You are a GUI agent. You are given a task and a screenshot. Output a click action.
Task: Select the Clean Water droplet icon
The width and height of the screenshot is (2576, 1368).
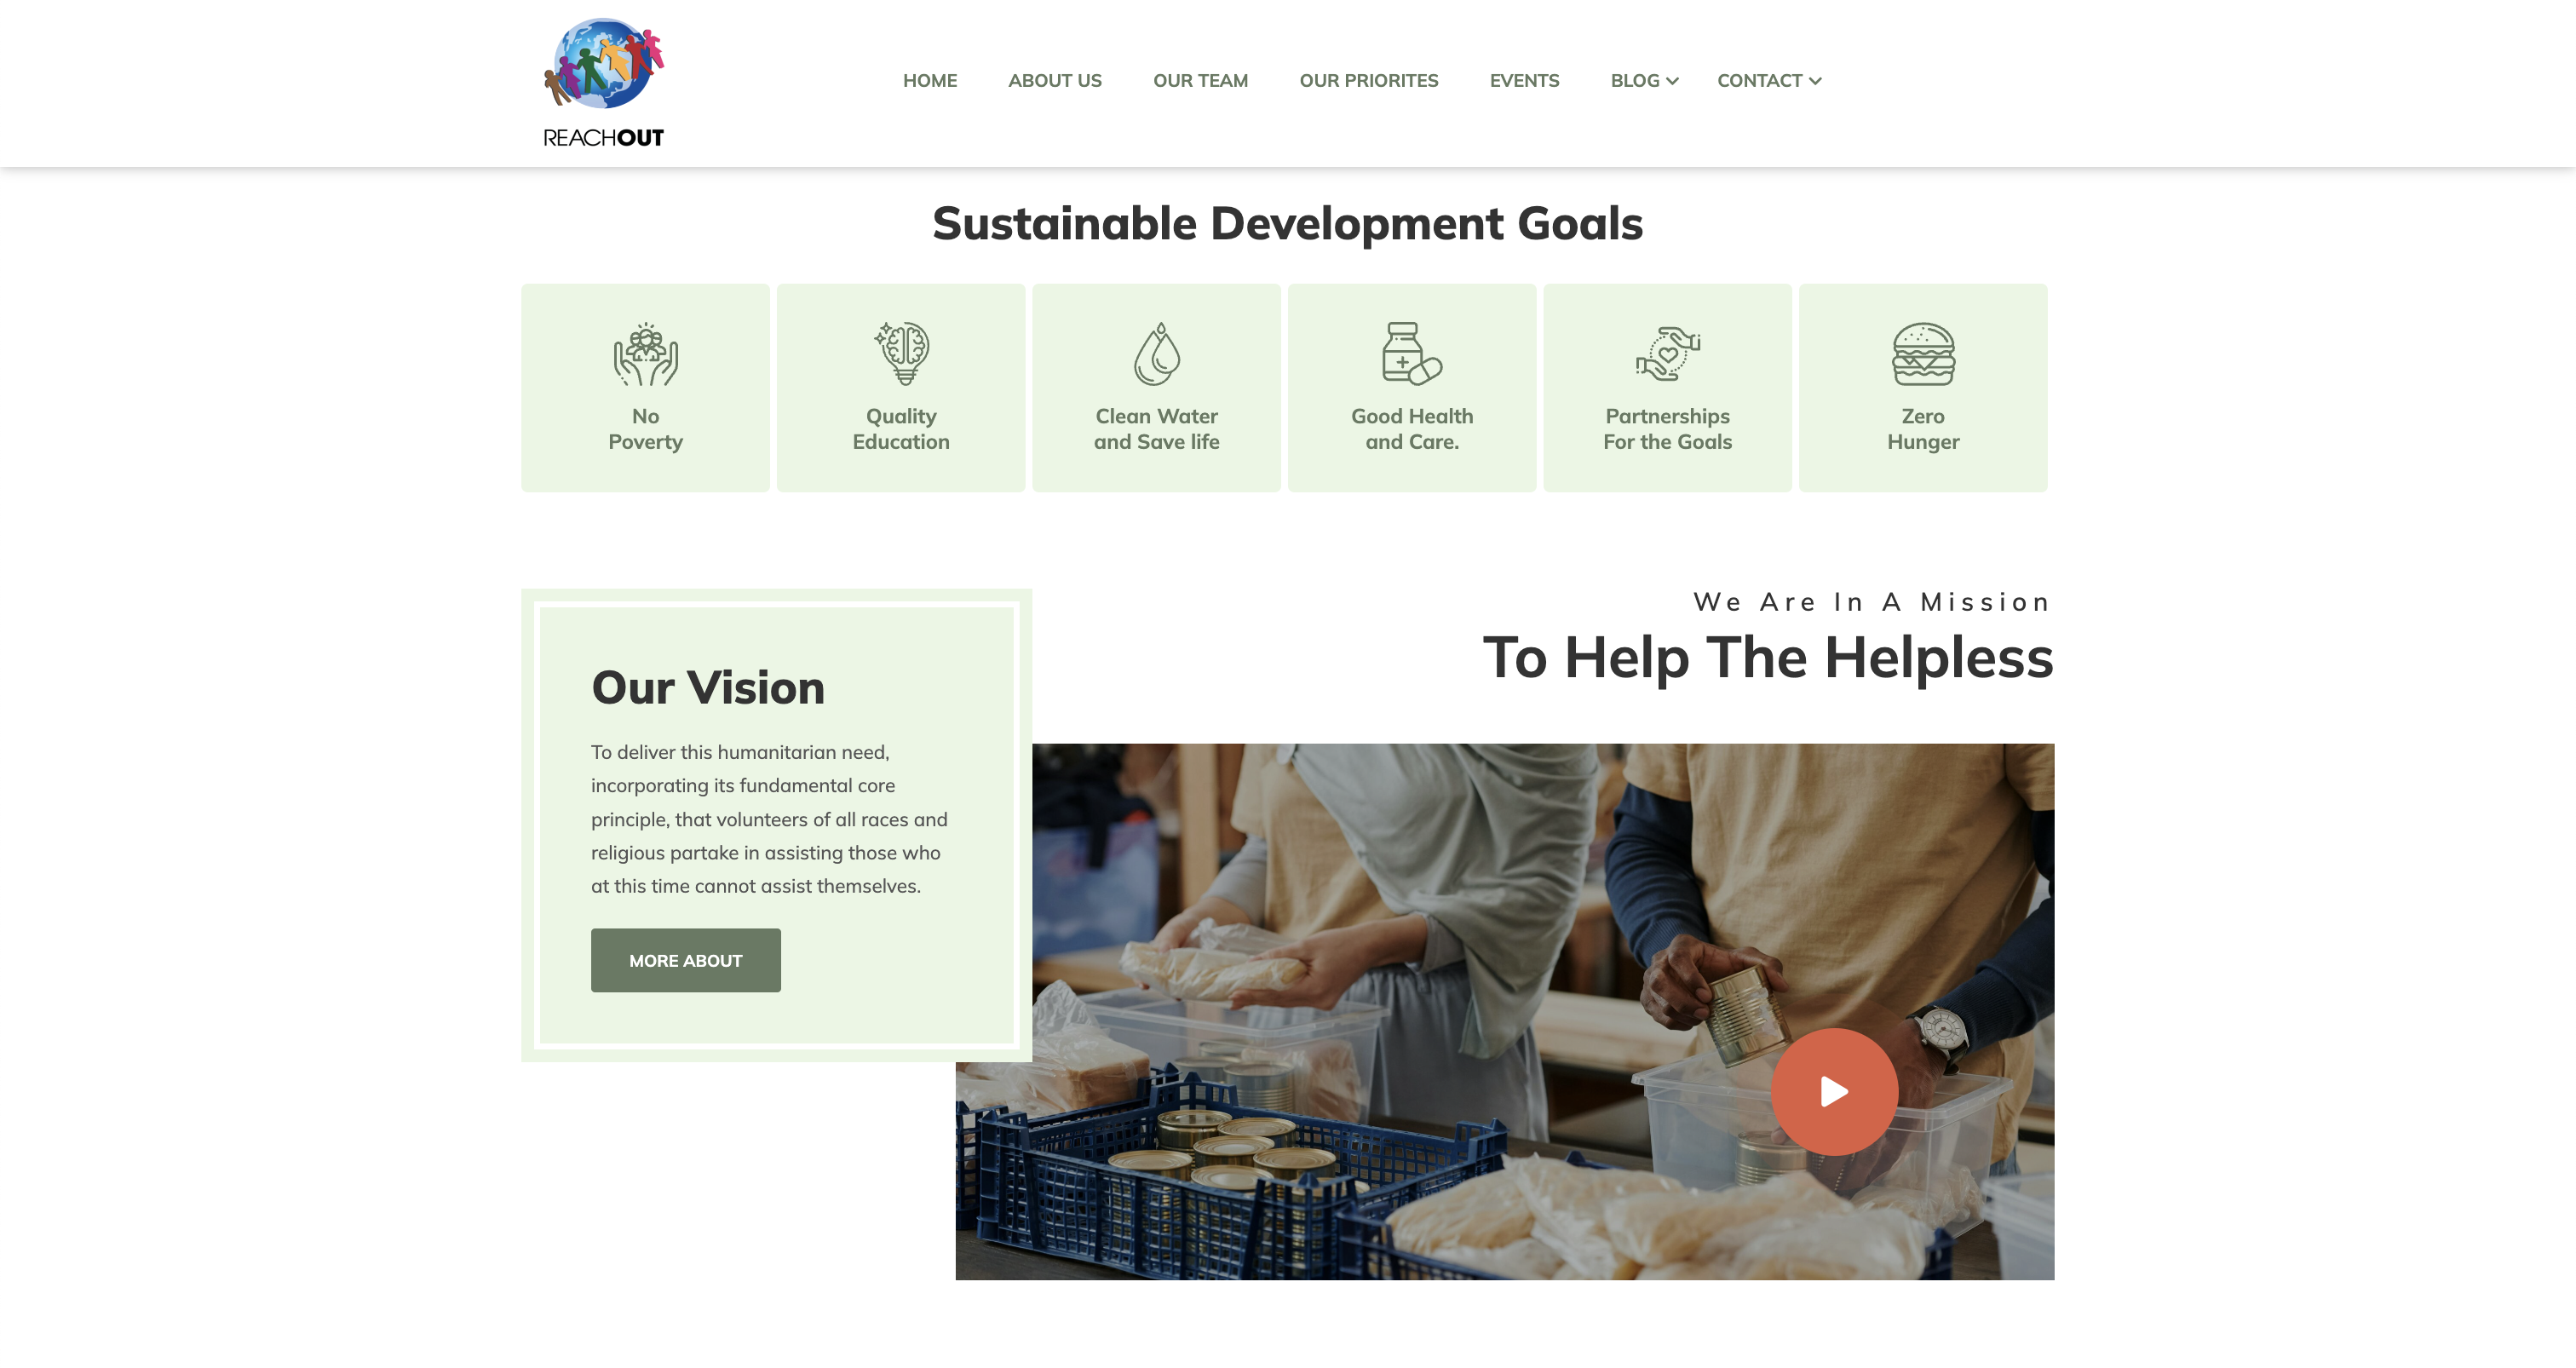coord(1157,354)
